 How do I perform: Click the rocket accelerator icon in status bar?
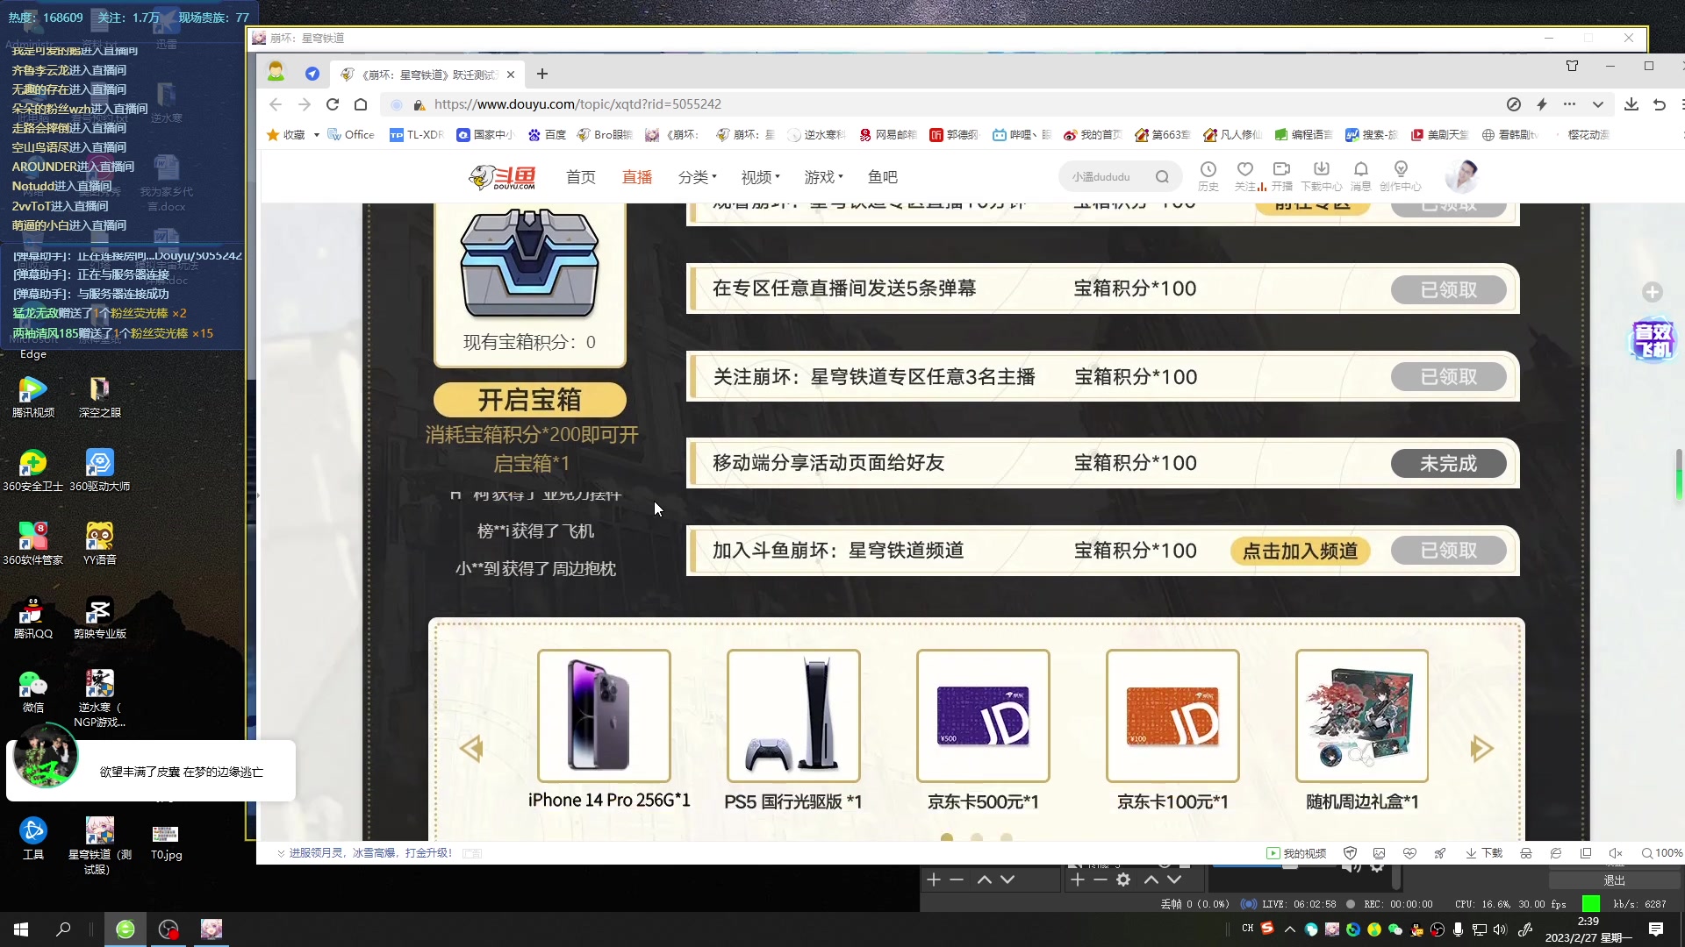1440,853
